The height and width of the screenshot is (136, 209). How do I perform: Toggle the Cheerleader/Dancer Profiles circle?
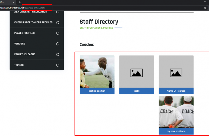click(x=58, y=23)
